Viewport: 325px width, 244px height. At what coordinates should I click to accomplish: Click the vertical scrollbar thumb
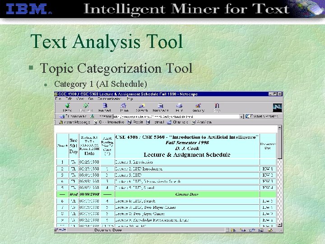click(x=279, y=144)
